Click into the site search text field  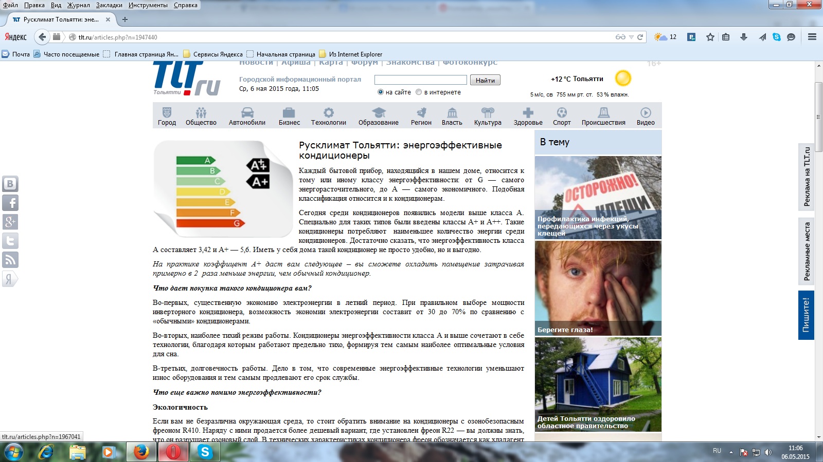[x=421, y=80]
